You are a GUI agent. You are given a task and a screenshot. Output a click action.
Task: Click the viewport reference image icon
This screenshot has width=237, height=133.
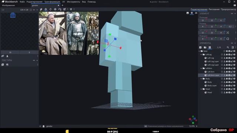(188, 13)
